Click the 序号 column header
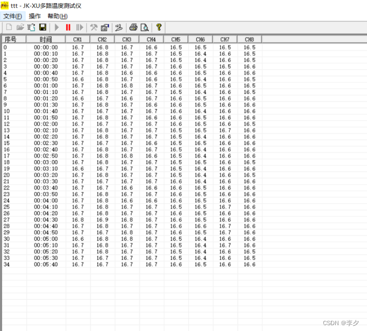The width and height of the screenshot is (367, 331). 14,39
